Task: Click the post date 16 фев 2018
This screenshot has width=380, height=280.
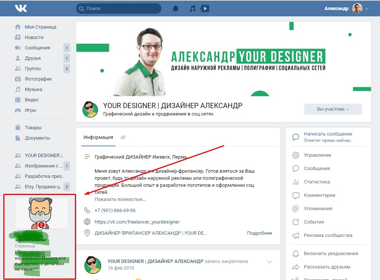Action: pos(121,268)
